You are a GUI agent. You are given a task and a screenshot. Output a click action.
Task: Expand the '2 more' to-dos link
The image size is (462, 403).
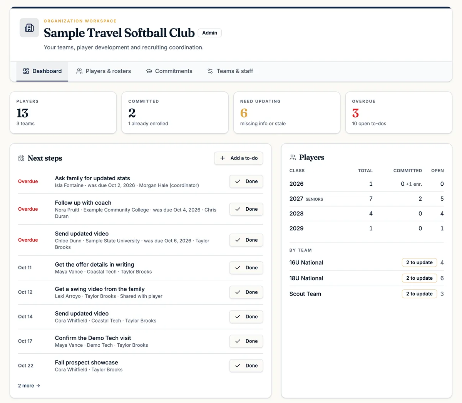click(29, 386)
